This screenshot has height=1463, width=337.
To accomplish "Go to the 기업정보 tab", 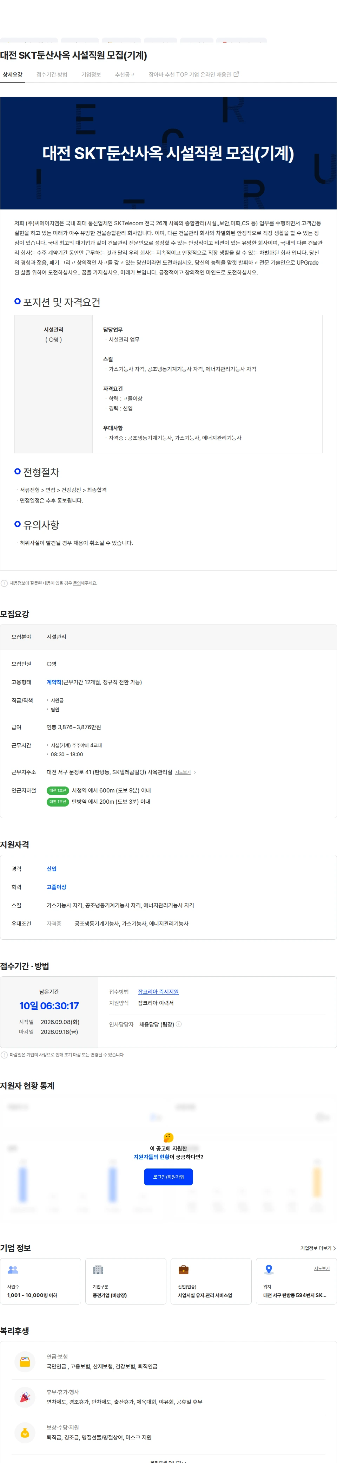I will pos(91,75).
